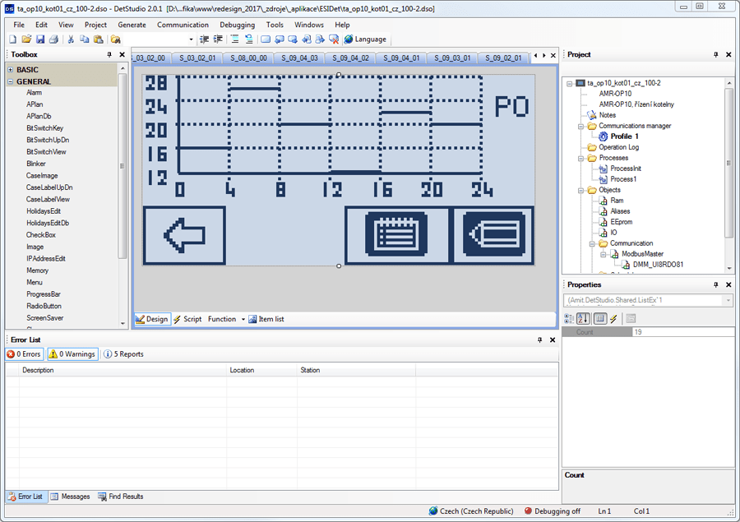This screenshot has width=740, height=522.
Task: Click the Print icon in toolbar
Action: [53, 39]
